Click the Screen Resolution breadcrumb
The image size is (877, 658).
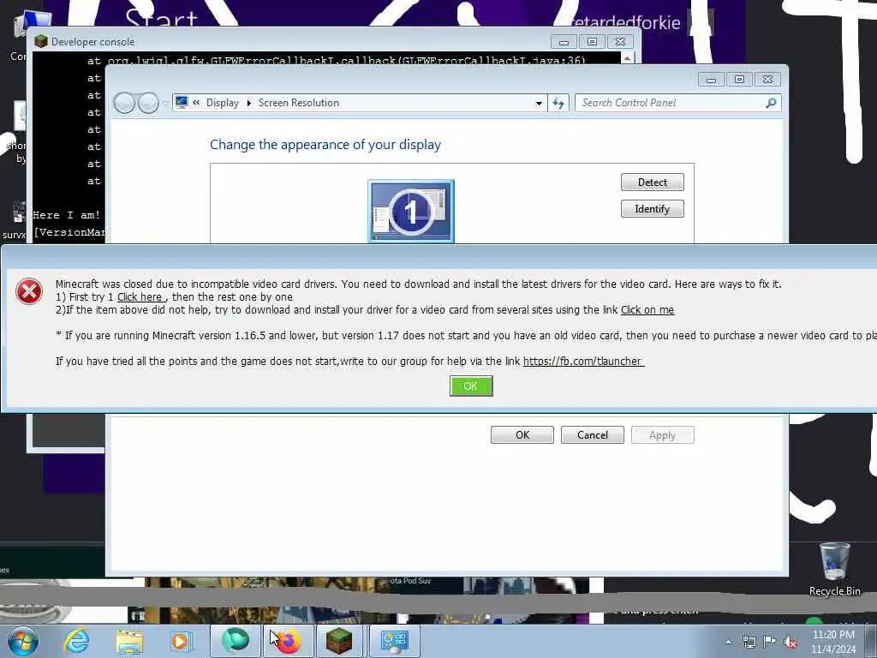point(299,103)
